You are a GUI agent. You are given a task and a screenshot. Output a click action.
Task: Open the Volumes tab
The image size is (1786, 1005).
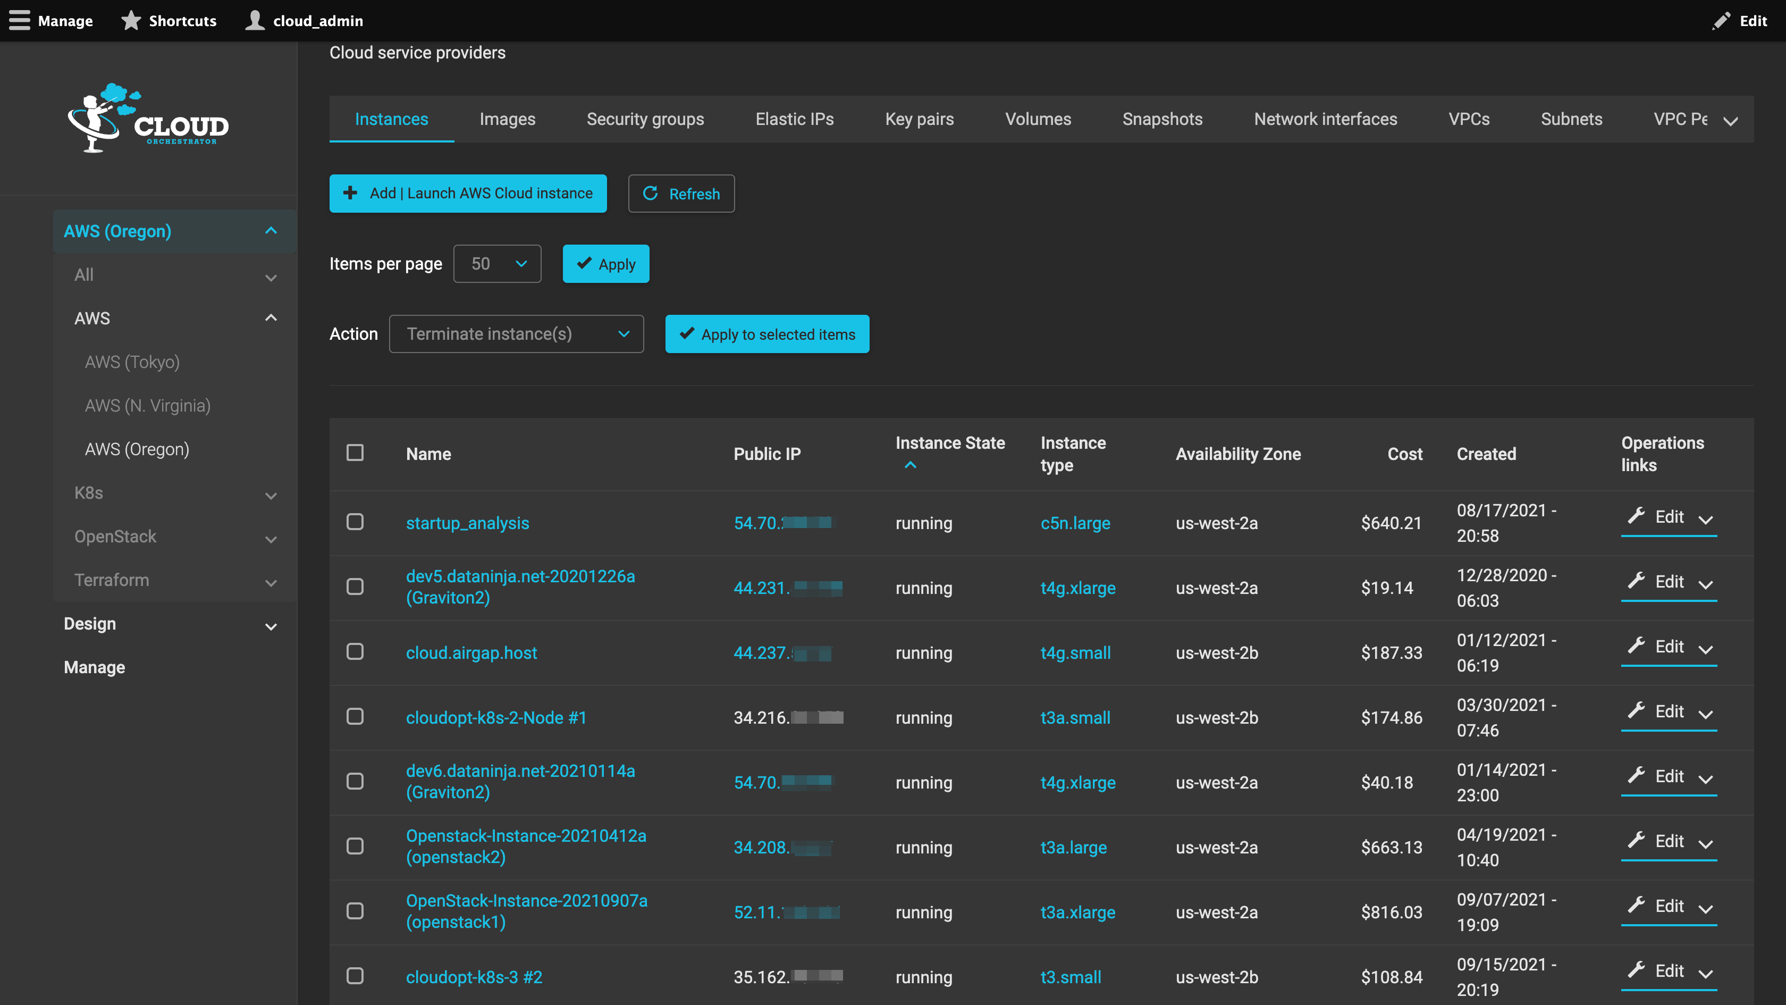1038,119
